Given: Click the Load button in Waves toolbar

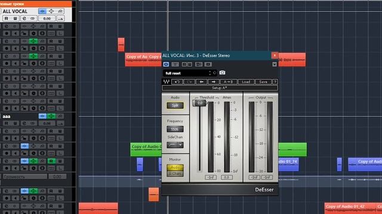Looking at the screenshot, I should pos(246,82).
